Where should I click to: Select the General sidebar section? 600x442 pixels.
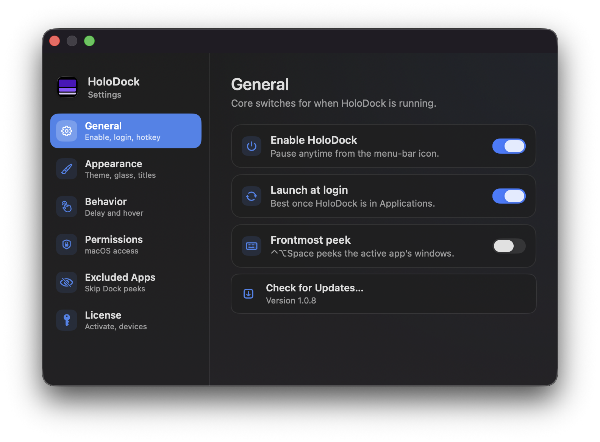tap(126, 131)
